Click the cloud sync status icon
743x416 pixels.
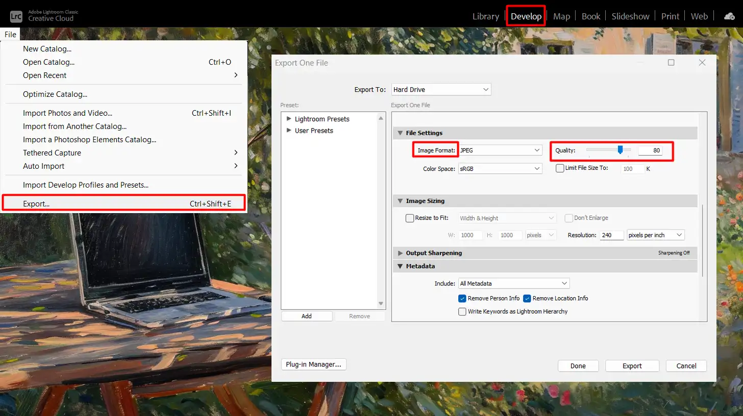pos(730,16)
